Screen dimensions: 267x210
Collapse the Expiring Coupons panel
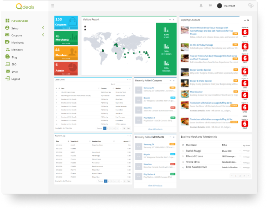245,20
